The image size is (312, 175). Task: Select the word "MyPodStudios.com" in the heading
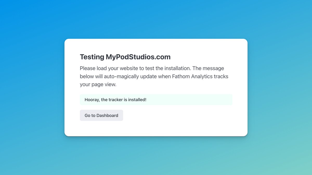point(138,57)
